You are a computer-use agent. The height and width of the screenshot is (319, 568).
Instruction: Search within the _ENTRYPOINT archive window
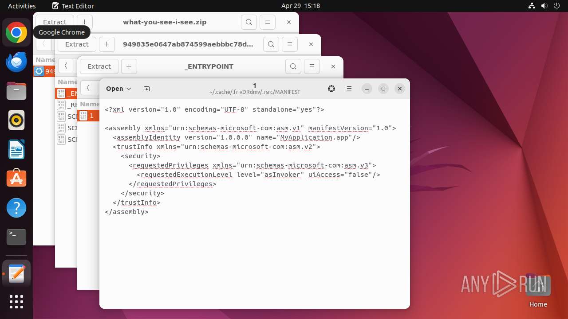point(293,66)
